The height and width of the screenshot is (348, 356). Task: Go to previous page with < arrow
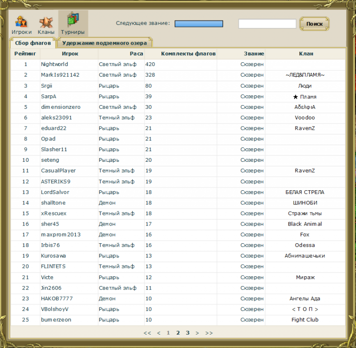coord(158,332)
